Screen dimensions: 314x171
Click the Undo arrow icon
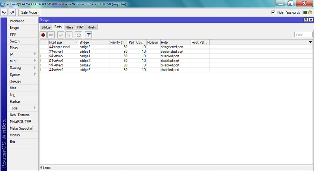click(x=4, y=12)
